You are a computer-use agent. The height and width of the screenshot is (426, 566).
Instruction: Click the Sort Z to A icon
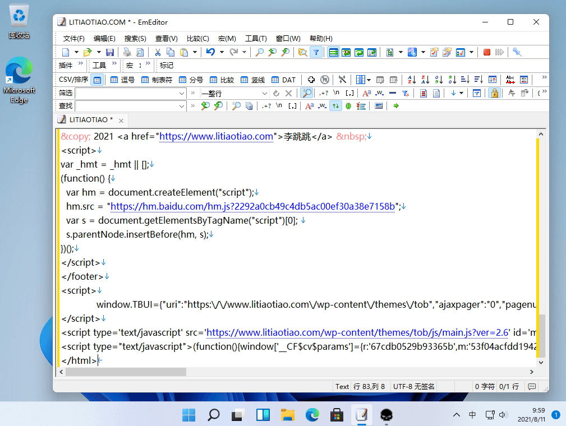pos(425,80)
